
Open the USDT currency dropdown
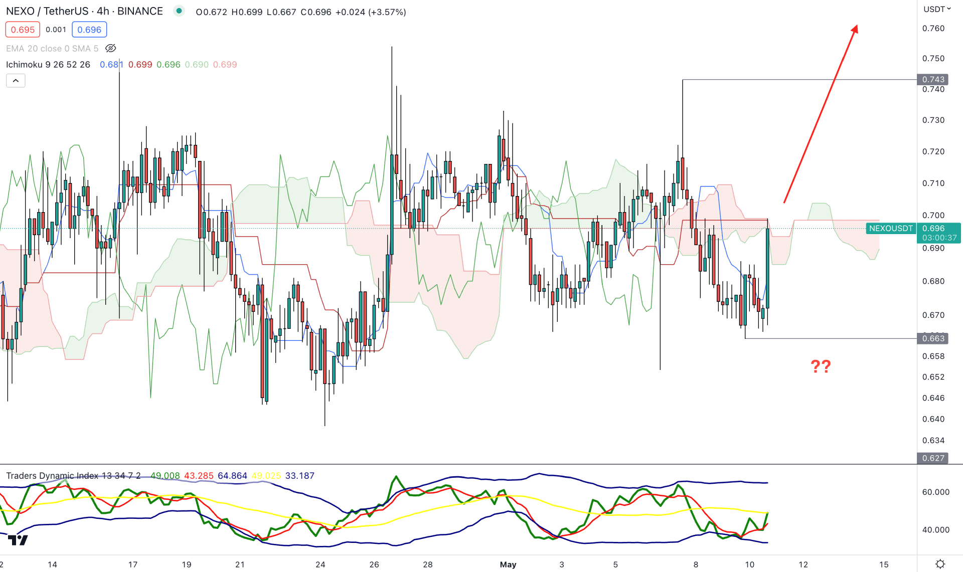(937, 9)
